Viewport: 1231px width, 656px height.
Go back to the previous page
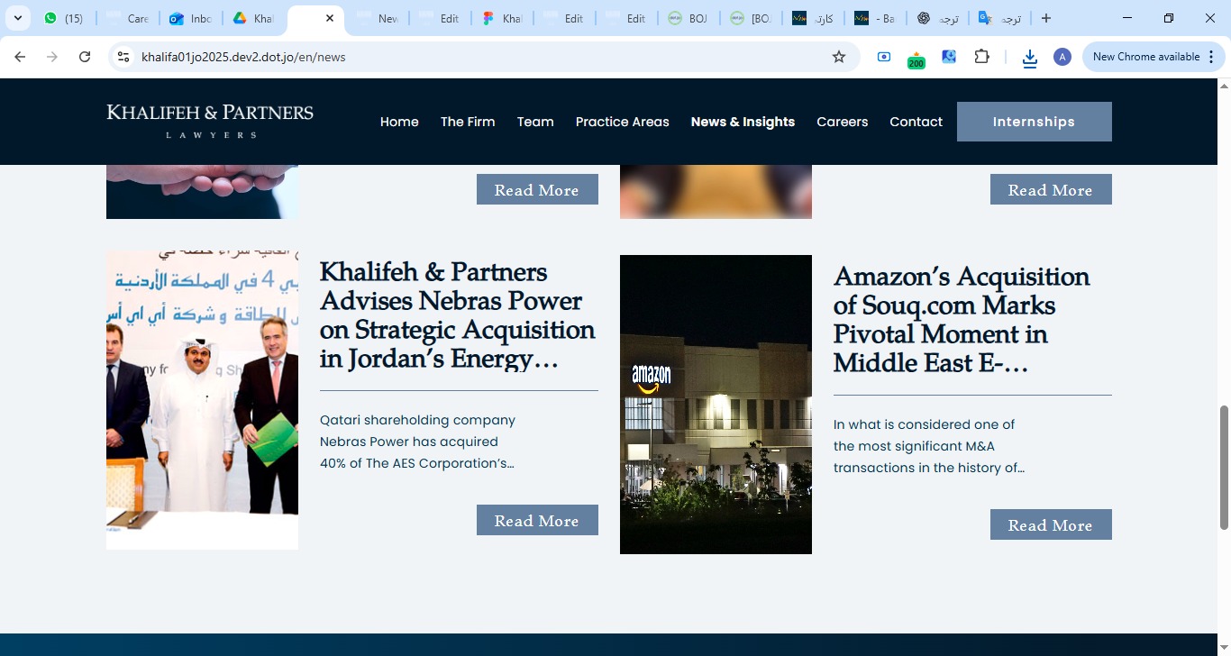20,57
